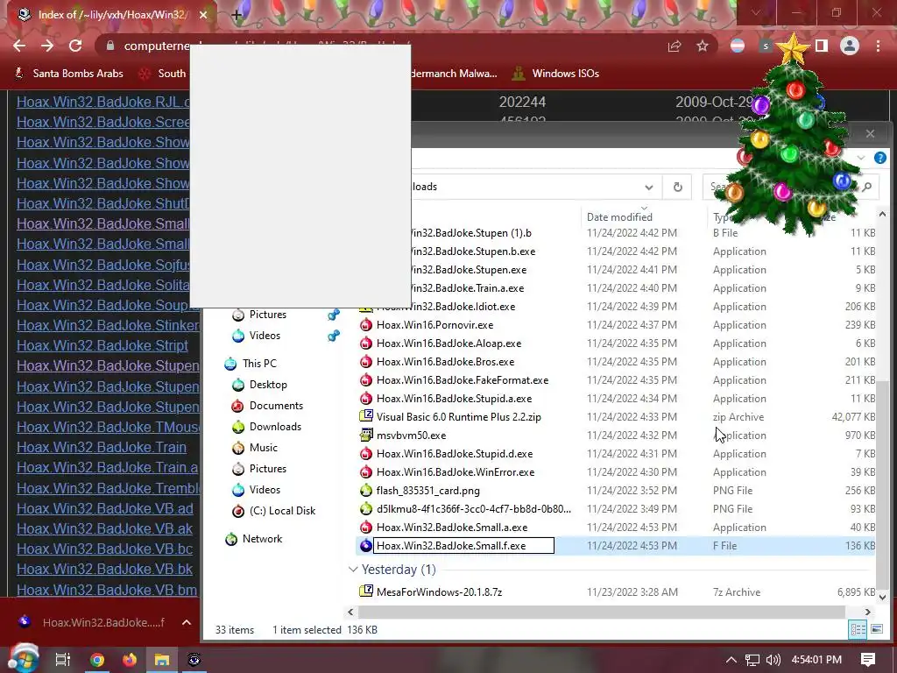Select d5lkmu8-4f1c366f PNG file
This screenshot has width=897, height=673.
point(474,509)
